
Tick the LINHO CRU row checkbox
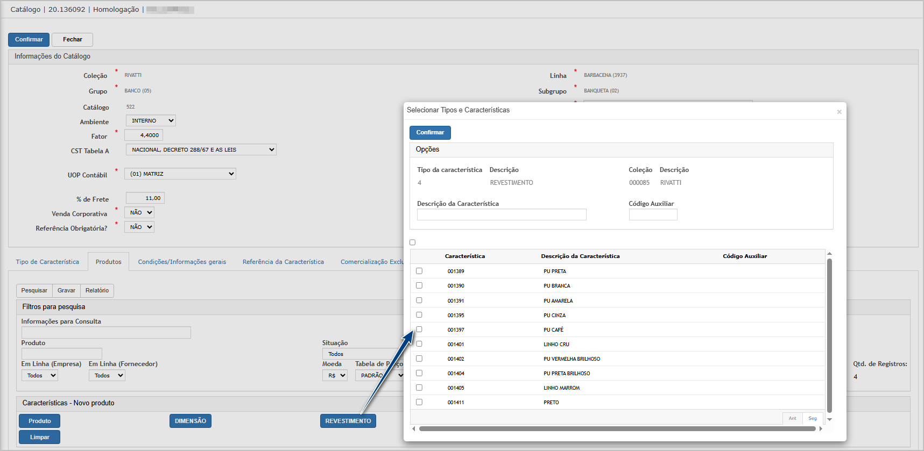coord(419,344)
